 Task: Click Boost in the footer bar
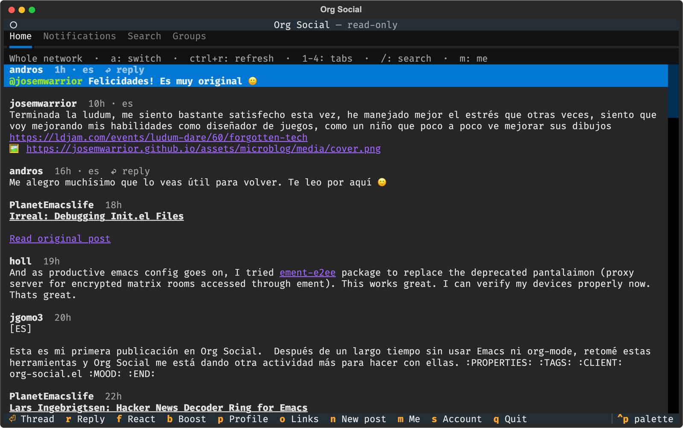click(192, 419)
